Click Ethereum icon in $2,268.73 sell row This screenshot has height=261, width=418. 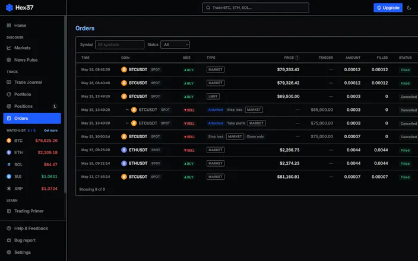[x=124, y=150]
